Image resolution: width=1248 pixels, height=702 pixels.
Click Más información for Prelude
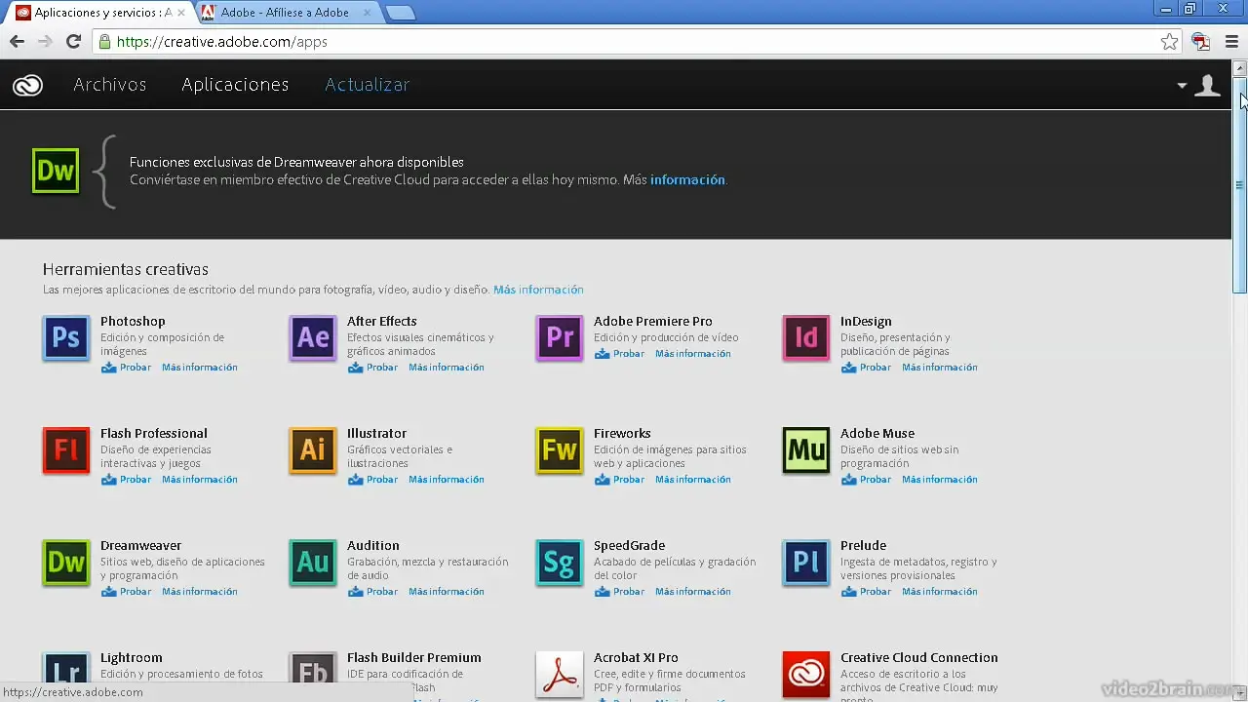[940, 592]
